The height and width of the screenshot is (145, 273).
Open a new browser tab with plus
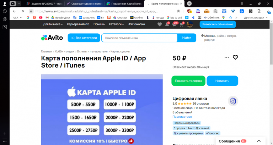189,4
